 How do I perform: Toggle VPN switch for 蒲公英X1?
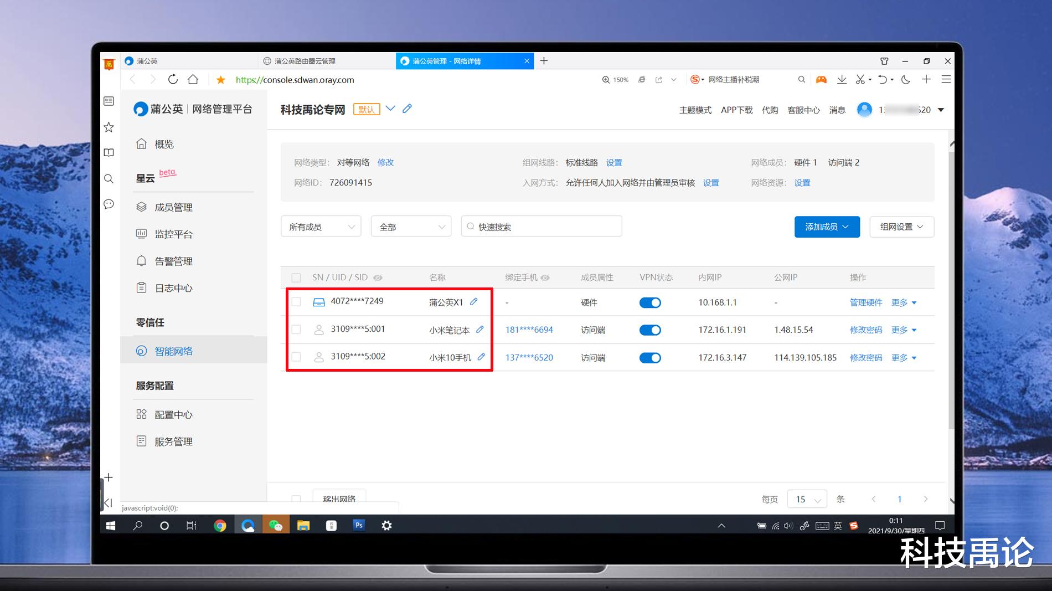coord(650,302)
